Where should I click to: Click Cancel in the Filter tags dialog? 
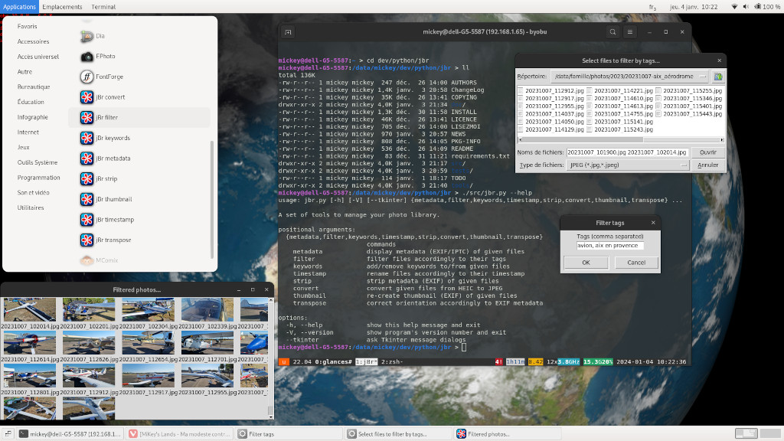click(636, 263)
